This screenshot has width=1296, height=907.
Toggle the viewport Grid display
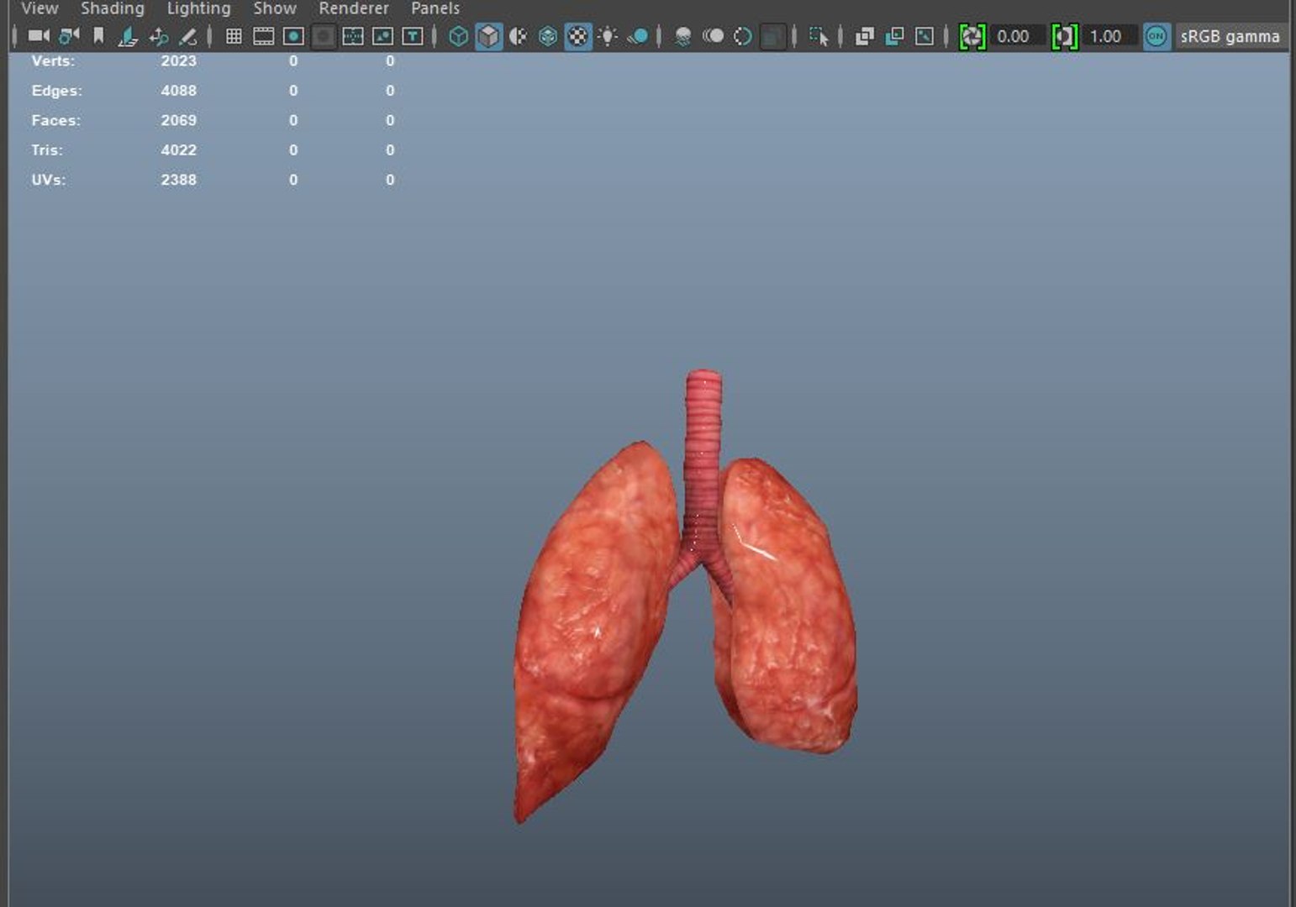point(234,36)
